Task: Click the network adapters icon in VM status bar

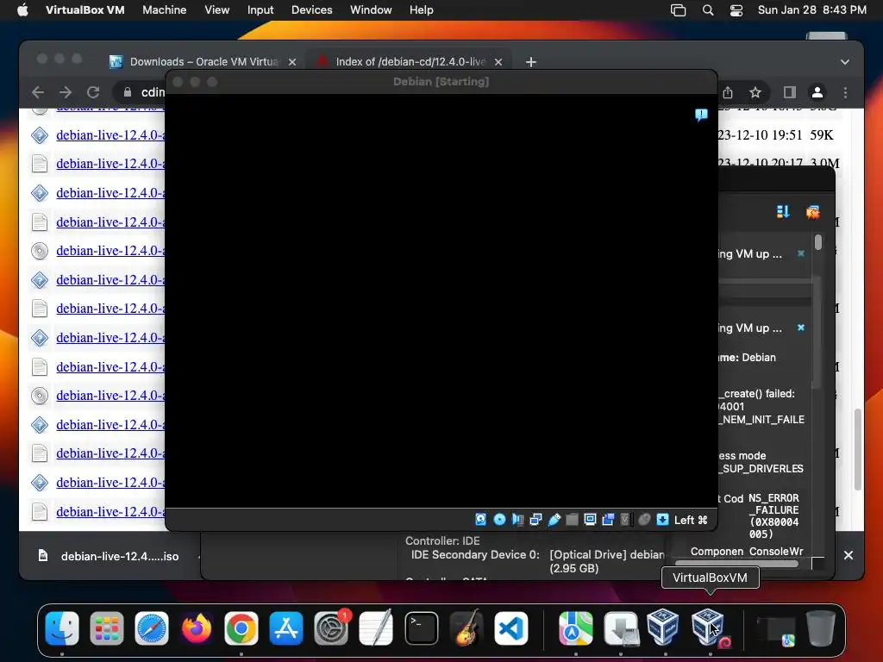Action: [x=535, y=520]
